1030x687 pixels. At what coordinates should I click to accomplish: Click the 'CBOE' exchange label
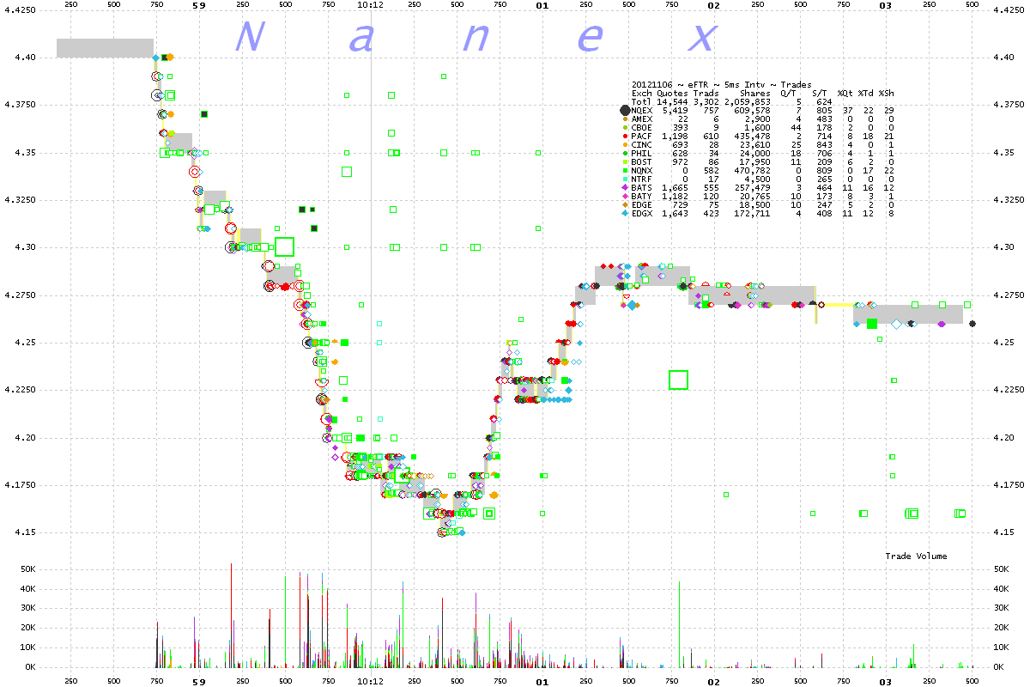[641, 127]
